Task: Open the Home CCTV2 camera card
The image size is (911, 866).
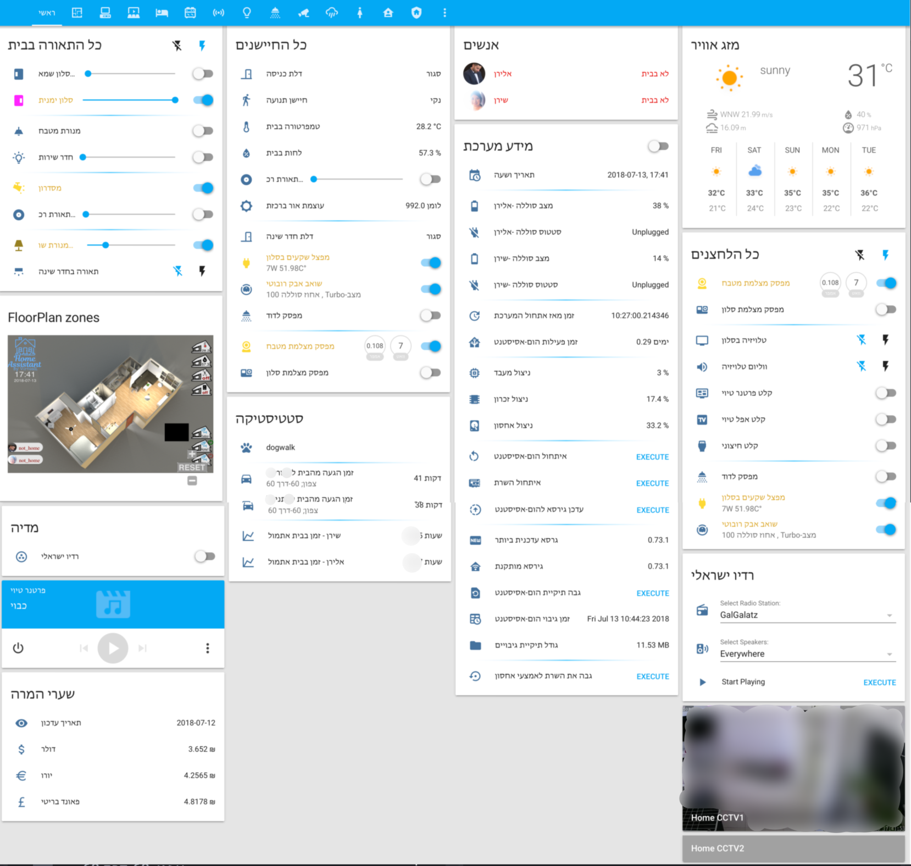Action: [793, 848]
